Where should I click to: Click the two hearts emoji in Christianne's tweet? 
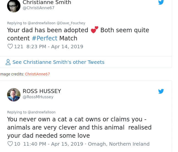point(94,30)
